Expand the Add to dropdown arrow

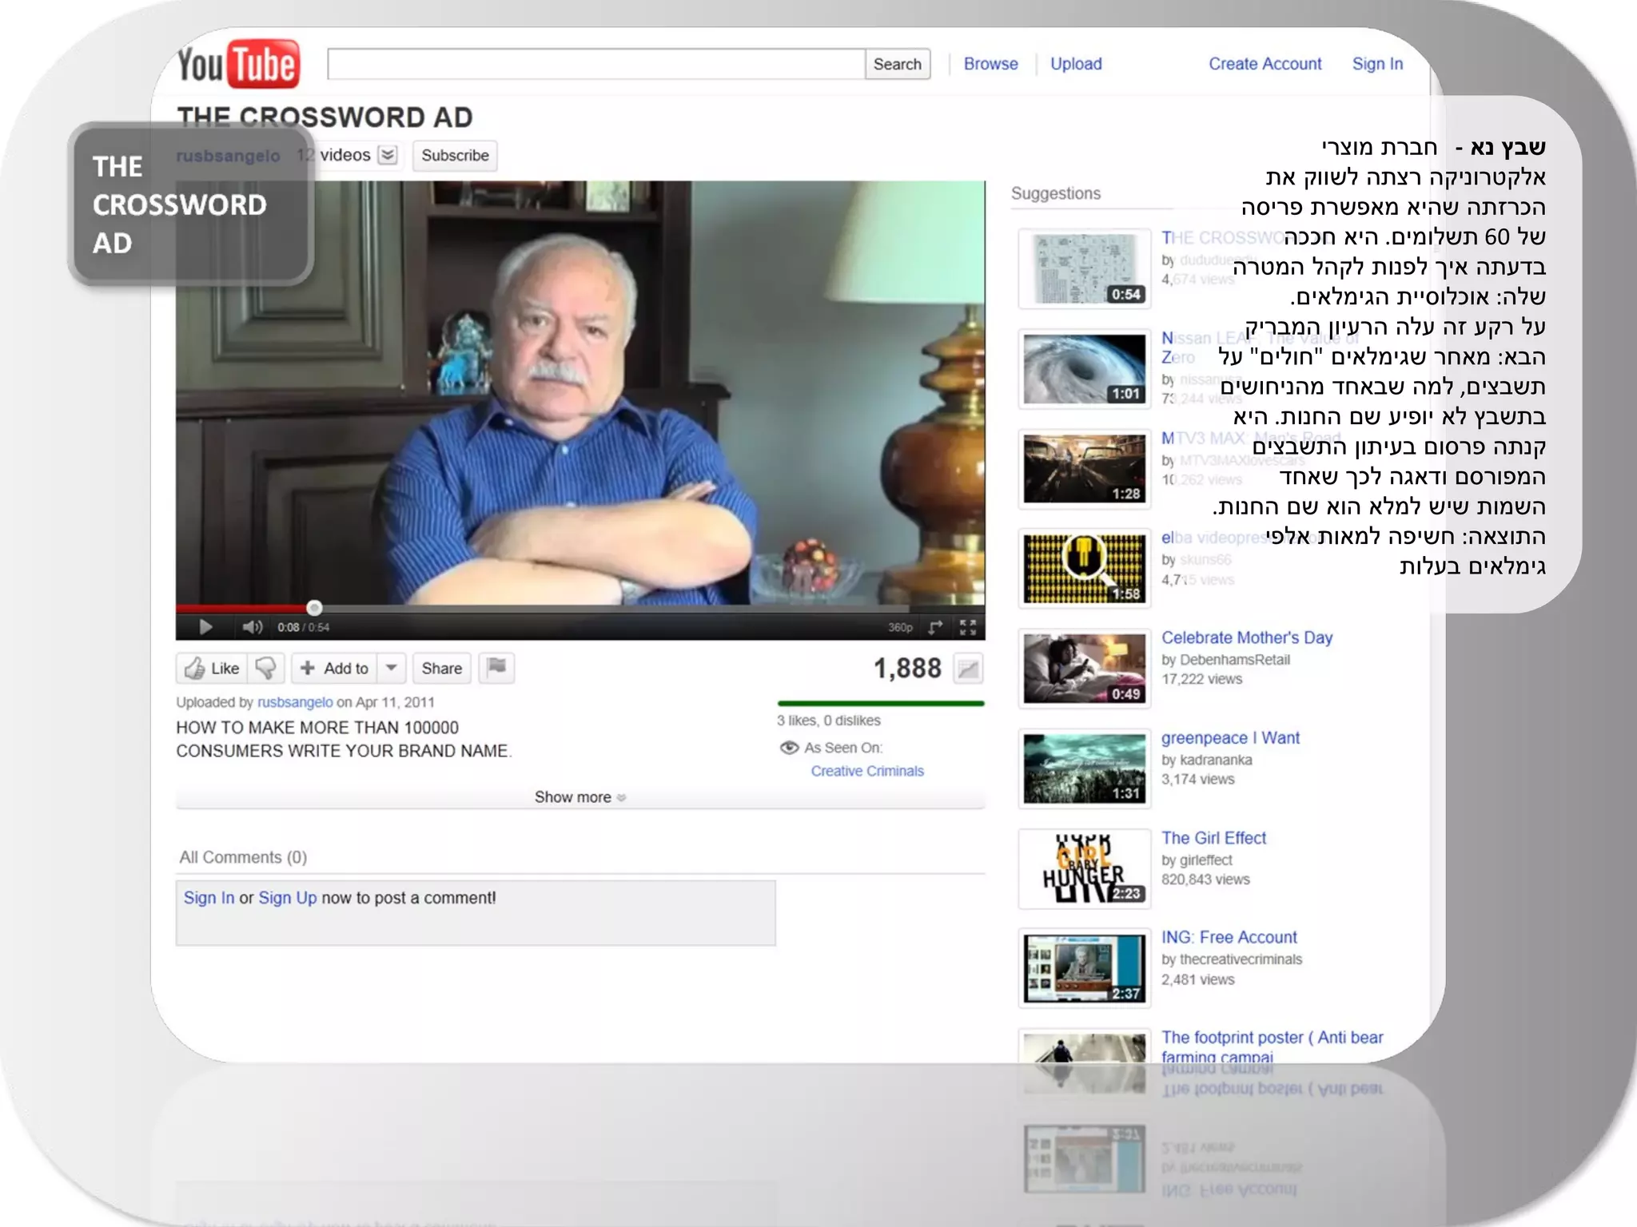392,667
